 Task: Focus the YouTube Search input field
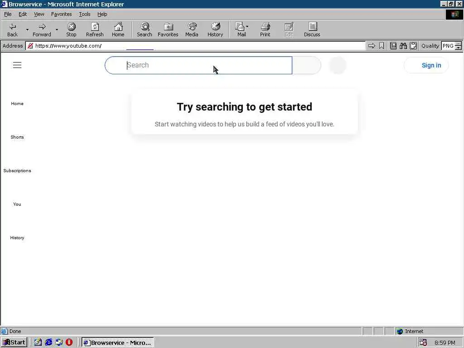click(198, 65)
